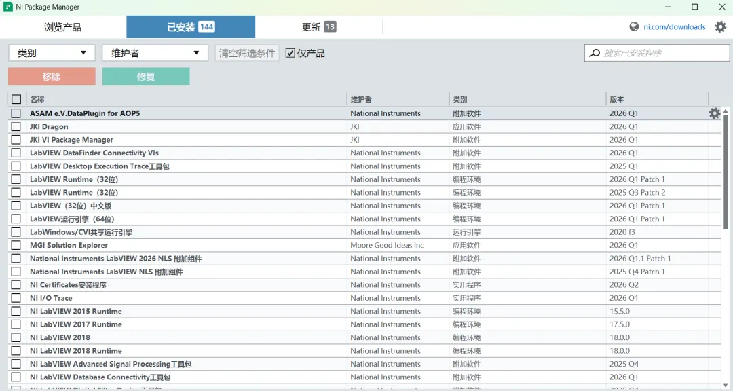Click NI Package Manager app icon in title bar
Screen dimensions: 733x391
(x=8, y=7)
